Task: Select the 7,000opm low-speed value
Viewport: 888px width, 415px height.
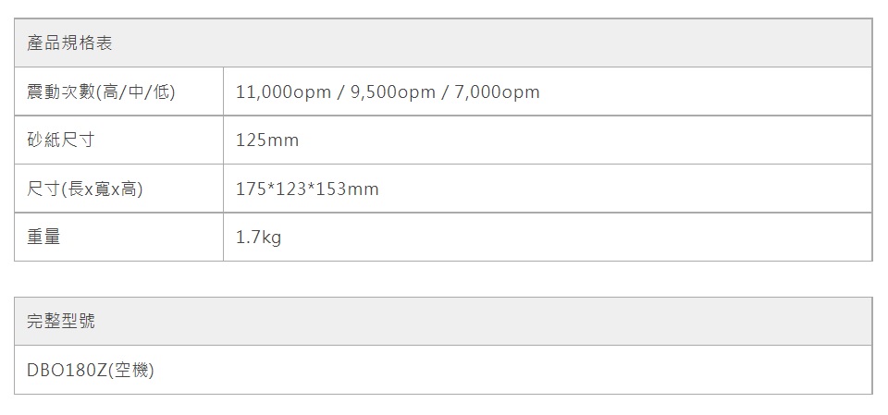Action: (x=498, y=92)
